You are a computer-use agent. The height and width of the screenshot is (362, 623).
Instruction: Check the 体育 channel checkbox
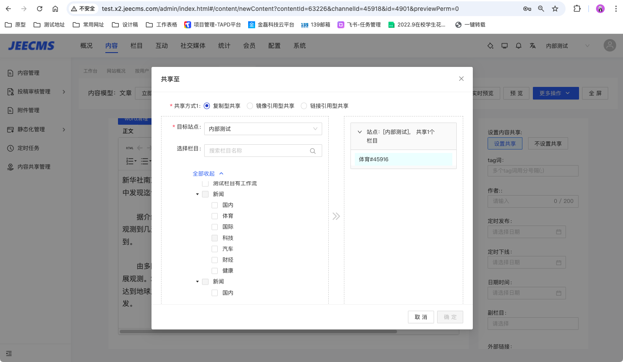(x=215, y=216)
